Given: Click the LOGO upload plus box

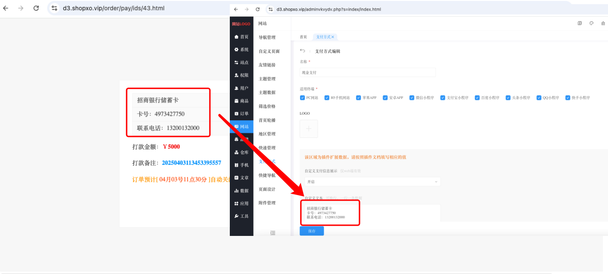Looking at the screenshot, I should tap(309, 129).
